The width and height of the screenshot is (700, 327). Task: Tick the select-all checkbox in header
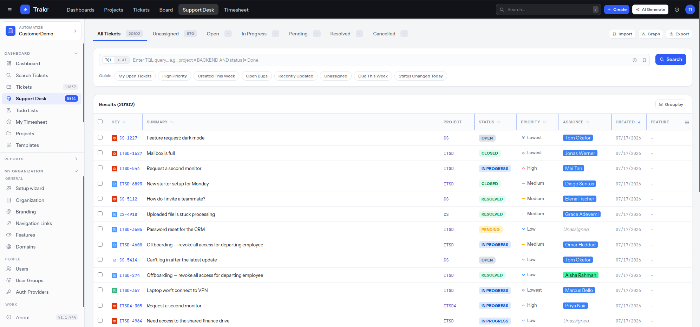[100, 122]
